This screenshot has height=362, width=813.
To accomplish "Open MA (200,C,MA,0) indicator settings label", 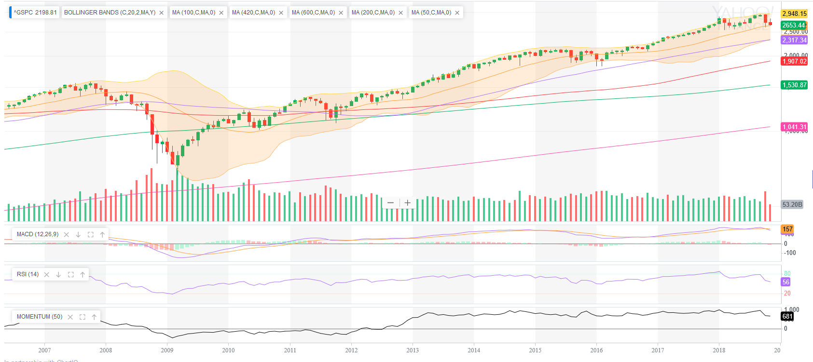I will coord(373,13).
